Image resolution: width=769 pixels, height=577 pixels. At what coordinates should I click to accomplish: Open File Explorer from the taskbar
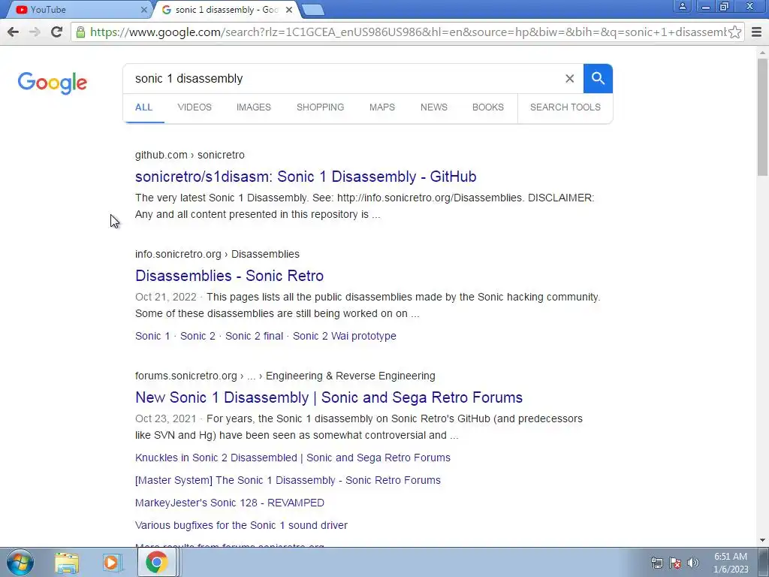67,563
